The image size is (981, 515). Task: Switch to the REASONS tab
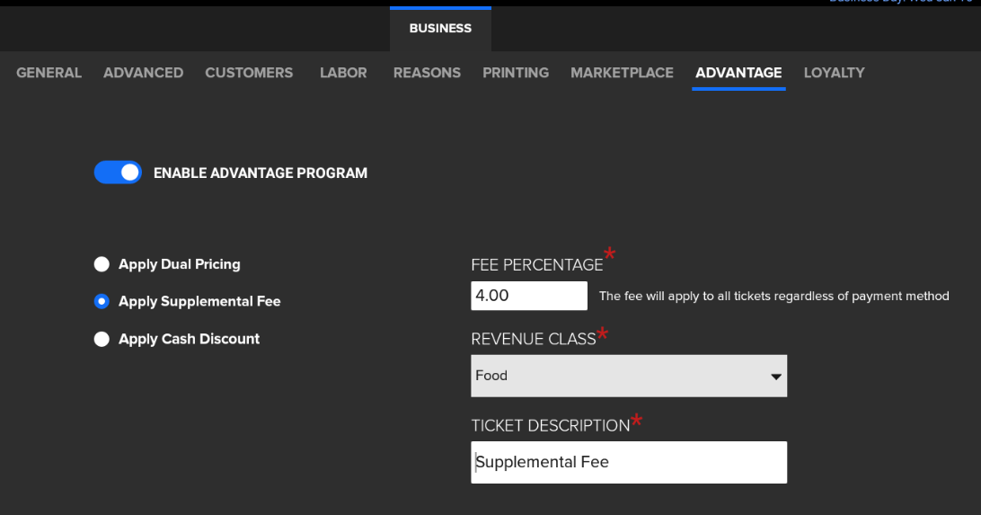click(427, 73)
